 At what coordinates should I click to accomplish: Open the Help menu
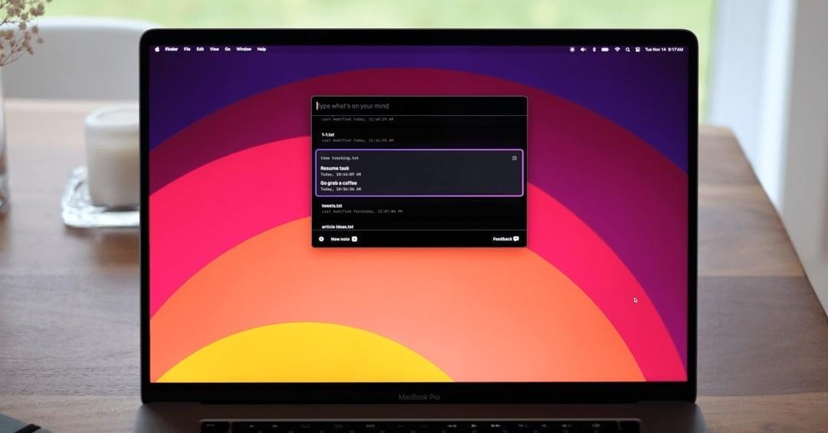(261, 49)
